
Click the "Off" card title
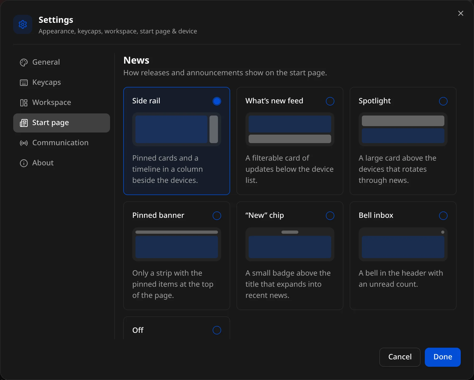[x=138, y=330]
